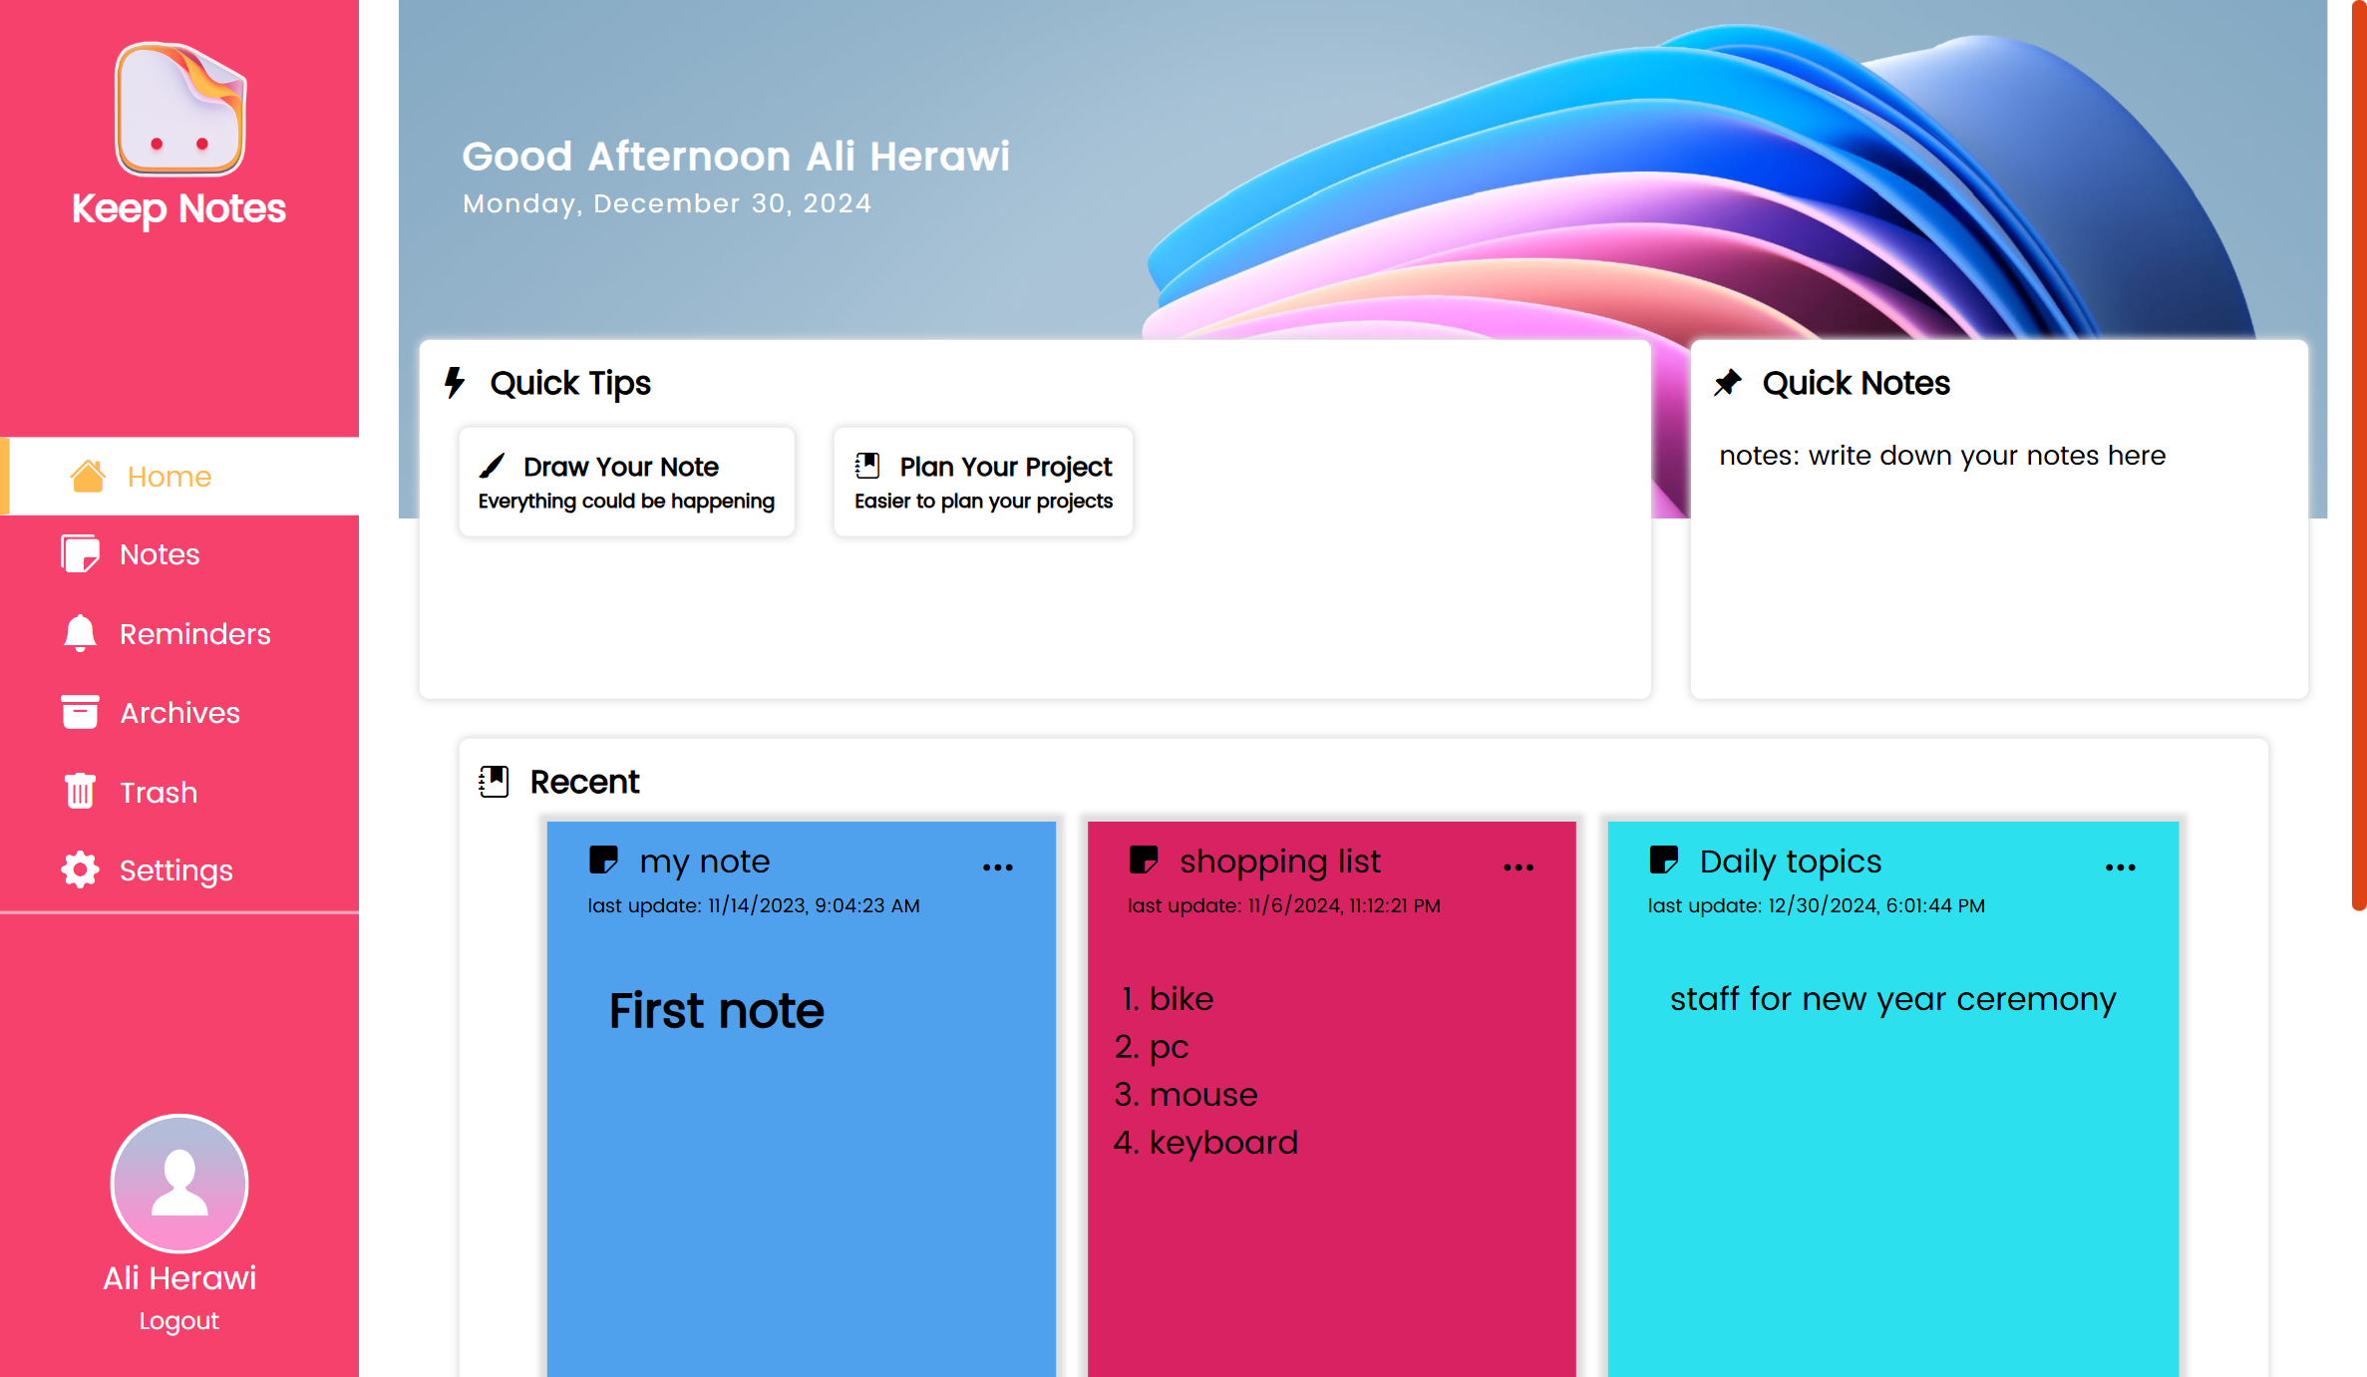Click the Logout link
Viewport: 2367px width, 1377px height.
[x=178, y=1320]
